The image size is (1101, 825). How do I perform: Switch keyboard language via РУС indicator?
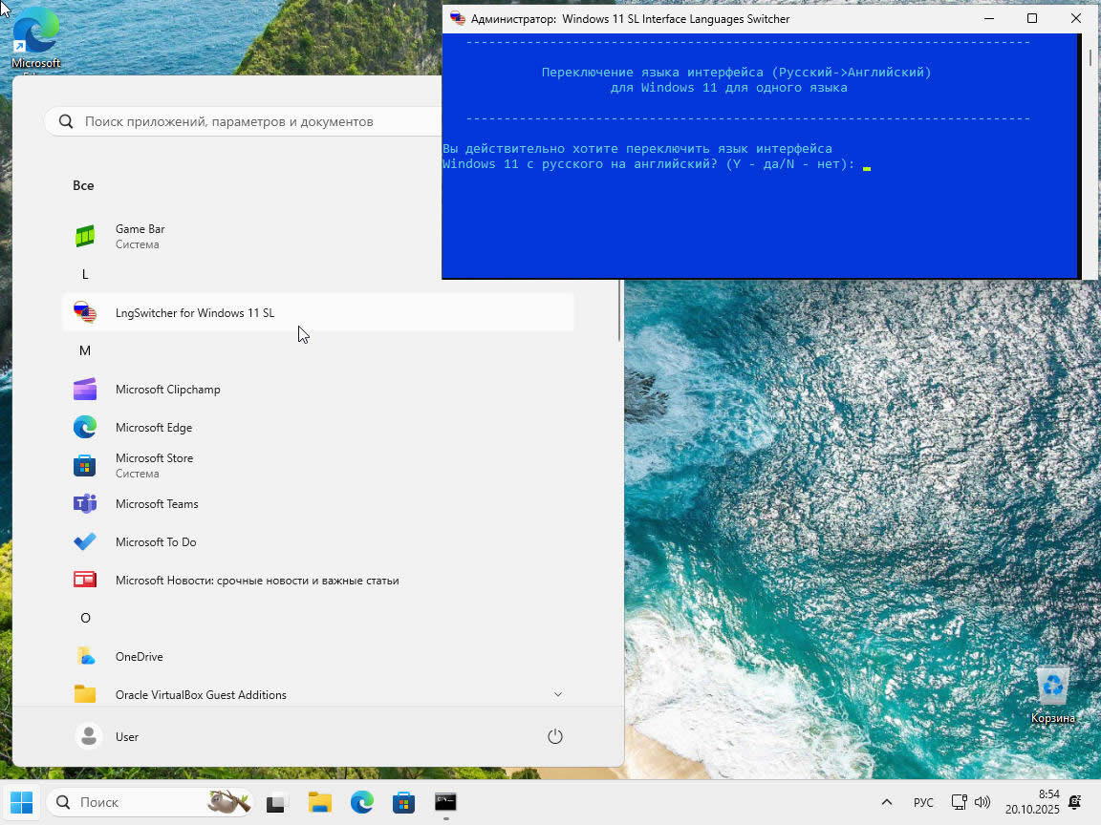[923, 802]
